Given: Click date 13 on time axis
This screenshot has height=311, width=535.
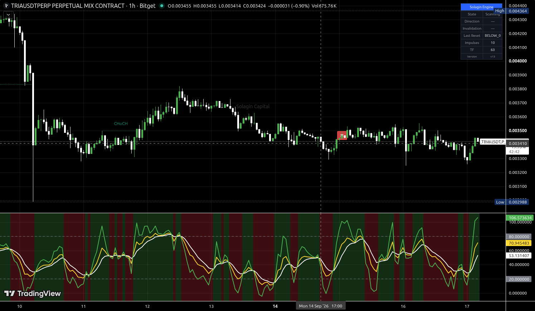Looking at the screenshot, I should click(x=211, y=306).
